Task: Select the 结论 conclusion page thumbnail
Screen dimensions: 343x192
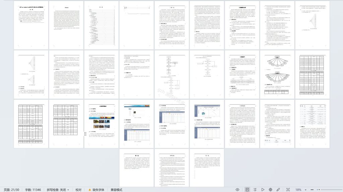Action: [x=137, y=168]
